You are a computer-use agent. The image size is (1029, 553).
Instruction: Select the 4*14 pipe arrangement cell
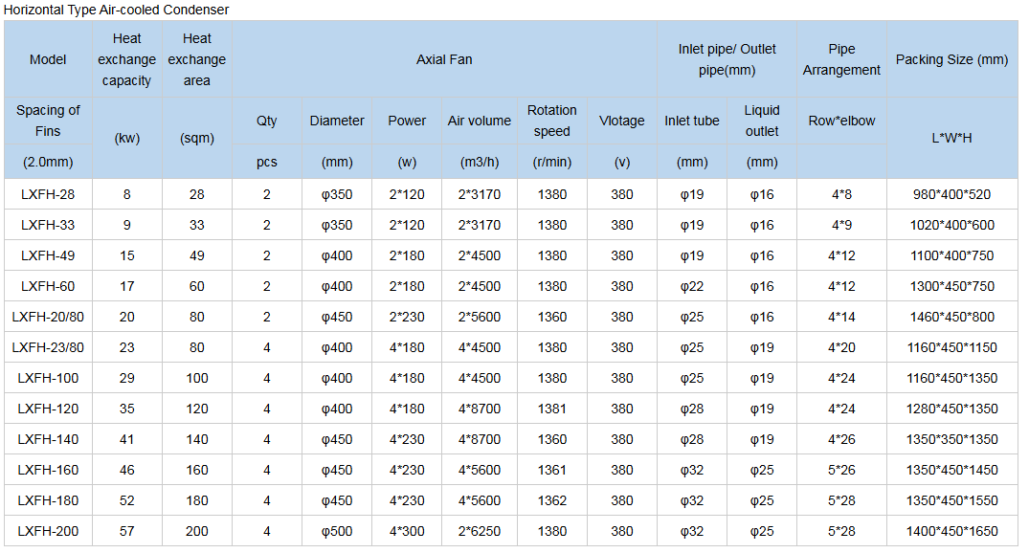coord(841,317)
